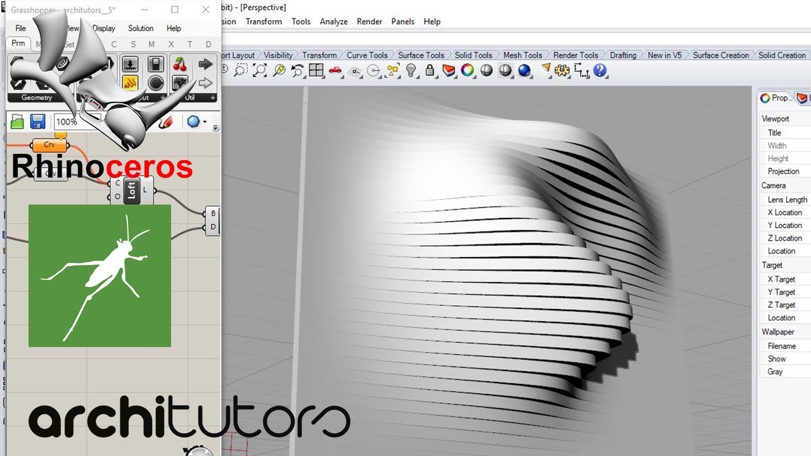Click the blue render sphere icon
811x456 pixels.
[525, 70]
